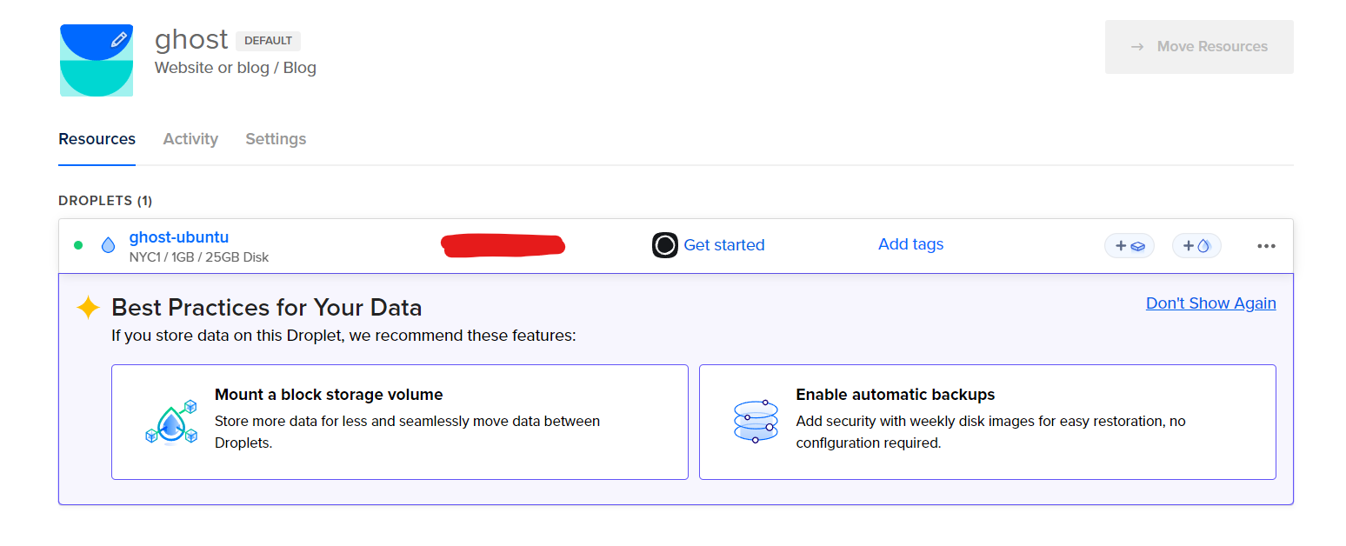Switch to the Activity tab
Screen dimensions: 1346x546
point(190,139)
